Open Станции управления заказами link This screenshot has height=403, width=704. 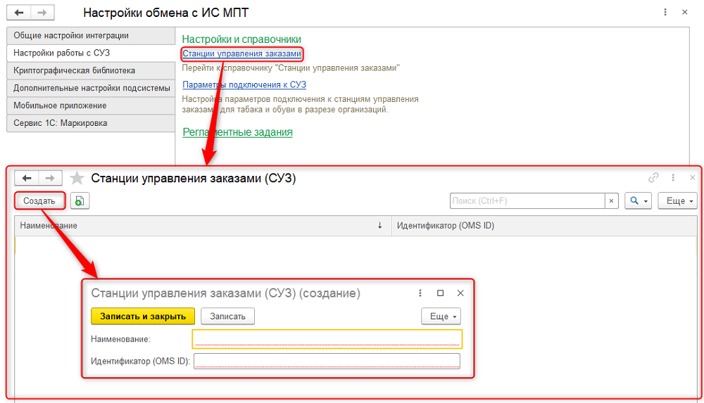coord(241,54)
